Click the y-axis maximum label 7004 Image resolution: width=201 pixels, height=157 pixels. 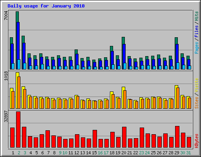click(6, 16)
